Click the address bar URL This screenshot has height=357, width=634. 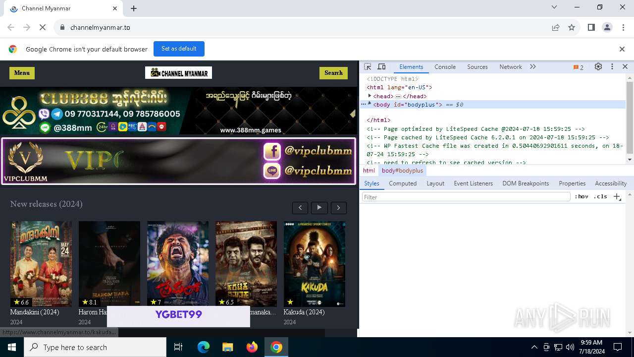click(x=100, y=27)
